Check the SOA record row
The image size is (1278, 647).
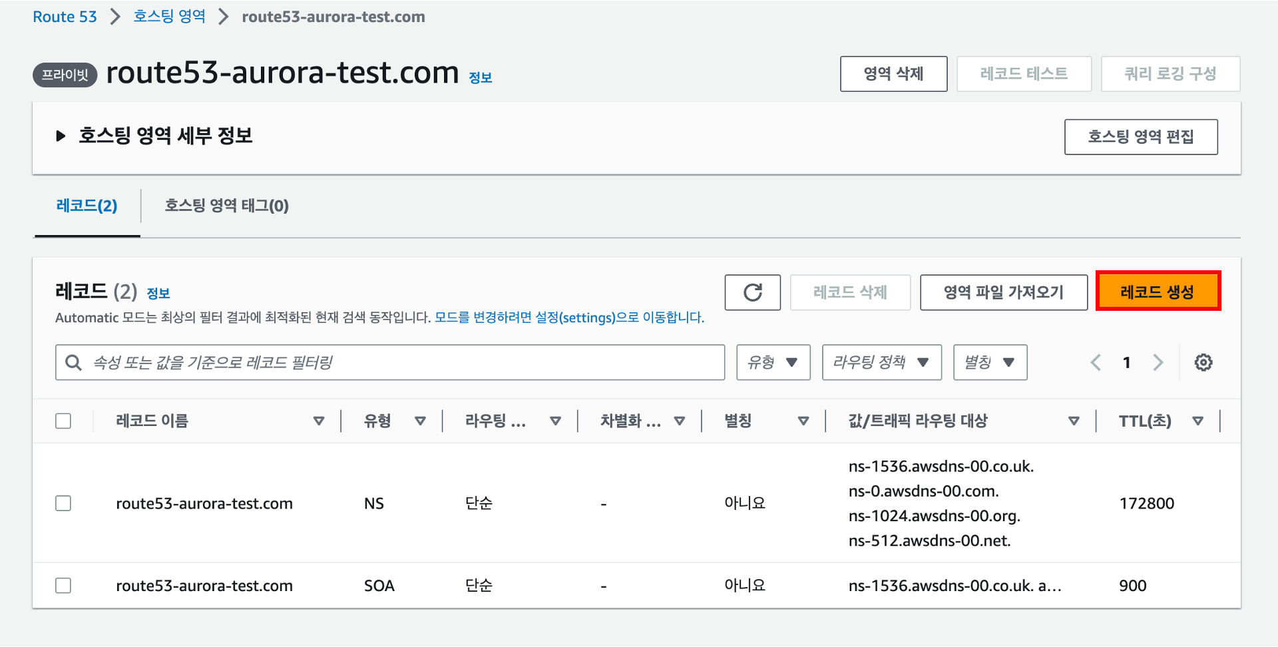[63, 586]
